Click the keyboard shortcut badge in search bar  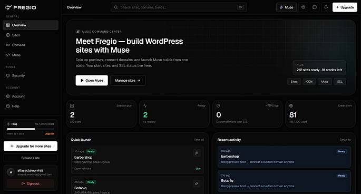(x=240, y=7)
